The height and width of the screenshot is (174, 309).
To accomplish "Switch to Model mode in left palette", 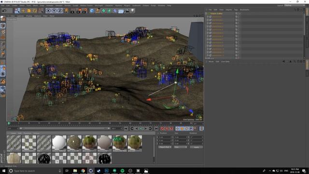I will (x=3, y=26).
